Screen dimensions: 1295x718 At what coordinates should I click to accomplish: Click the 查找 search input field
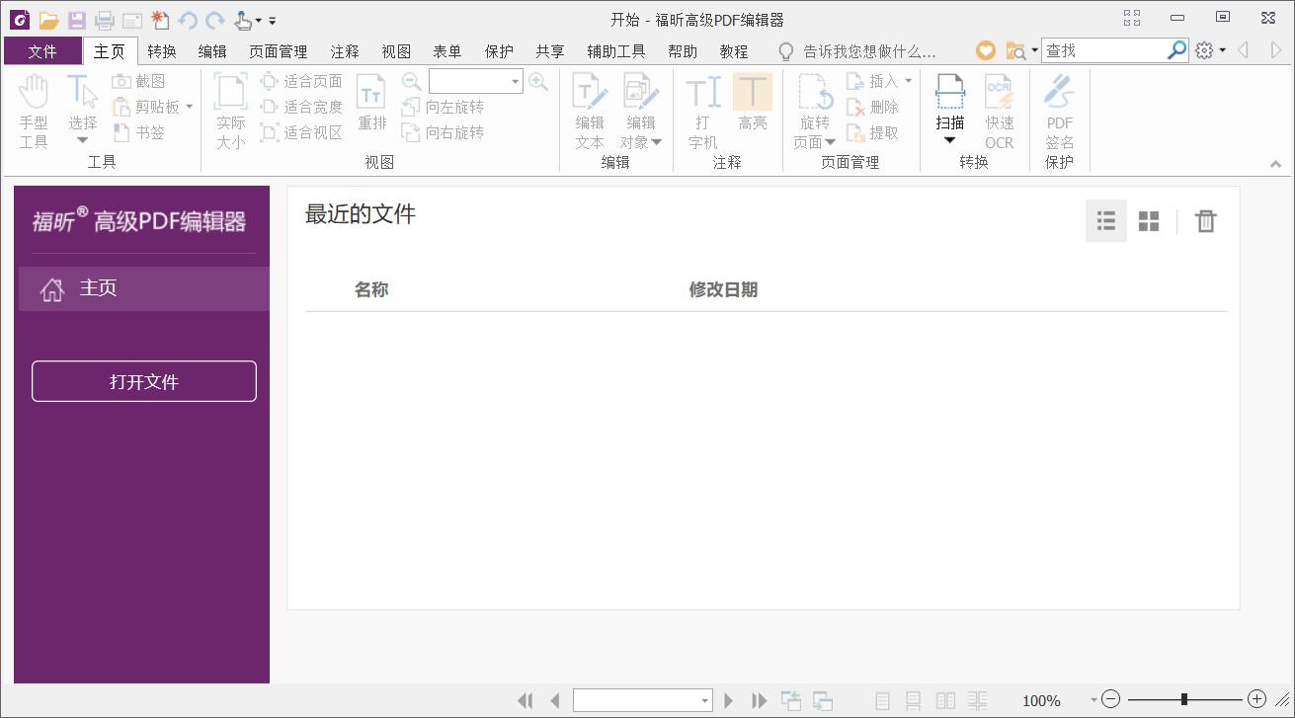coord(1103,50)
